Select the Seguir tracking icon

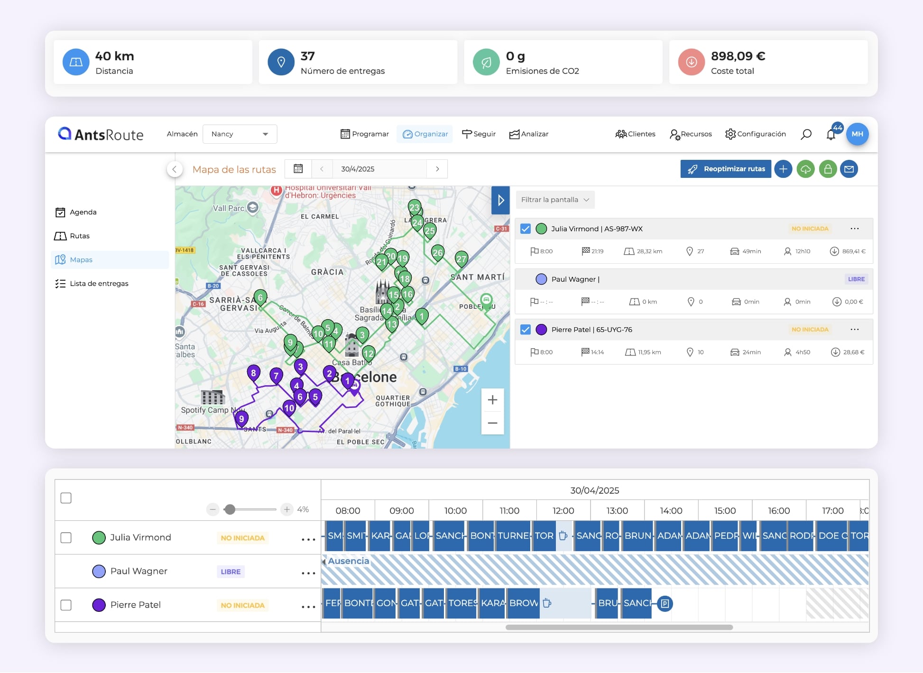coord(468,134)
